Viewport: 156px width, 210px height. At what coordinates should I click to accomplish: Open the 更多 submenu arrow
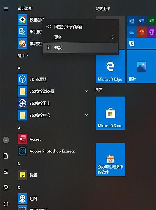click(x=113, y=37)
